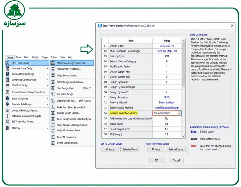Open the Draw menu
241x187 pixels.
tap(18, 57)
